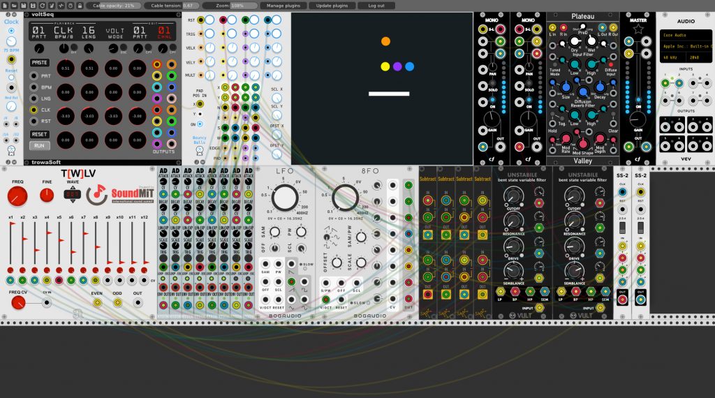Click the PAD POS IN X jack
The width and height of the screenshot is (715, 398).
(x=200, y=104)
